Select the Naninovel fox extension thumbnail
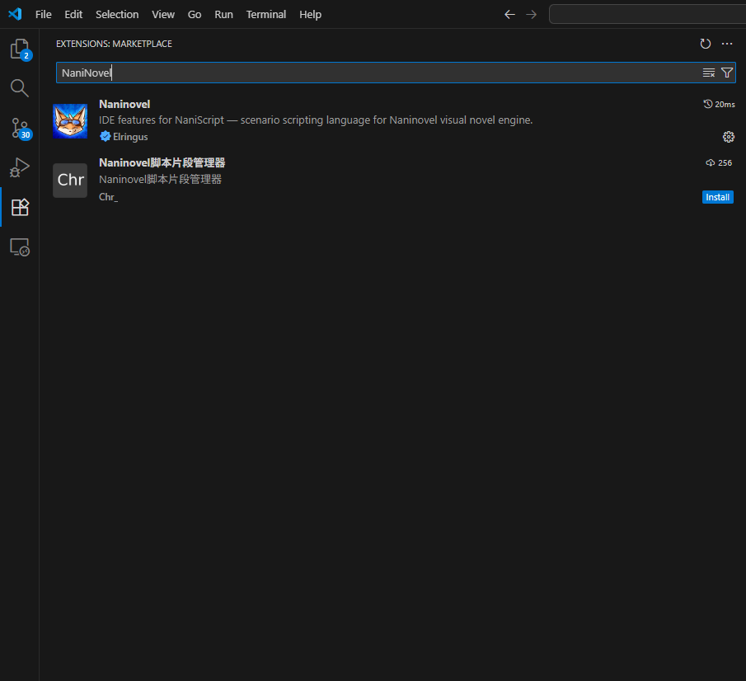This screenshot has height=681, width=746. coord(70,121)
